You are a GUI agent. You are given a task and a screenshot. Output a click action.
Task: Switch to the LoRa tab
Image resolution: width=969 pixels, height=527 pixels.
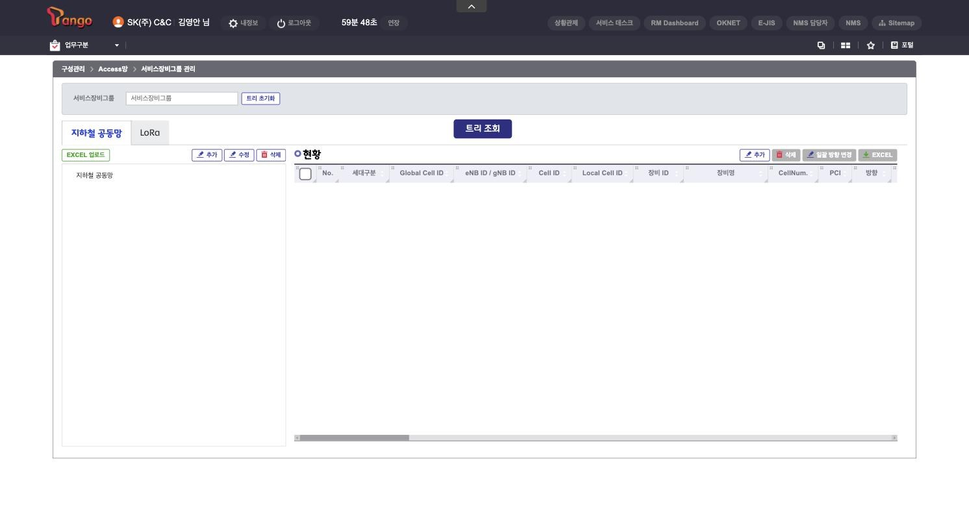150,132
